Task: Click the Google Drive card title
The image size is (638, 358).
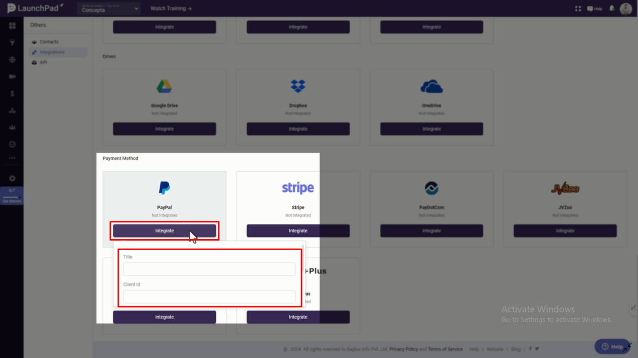Action: pyautogui.click(x=165, y=105)
